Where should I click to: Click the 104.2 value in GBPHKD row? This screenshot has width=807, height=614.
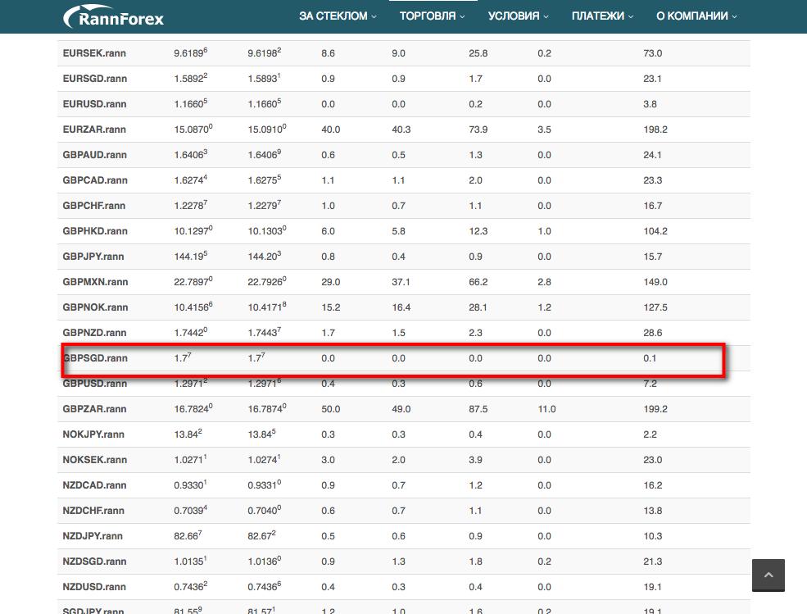coord(655,231)
